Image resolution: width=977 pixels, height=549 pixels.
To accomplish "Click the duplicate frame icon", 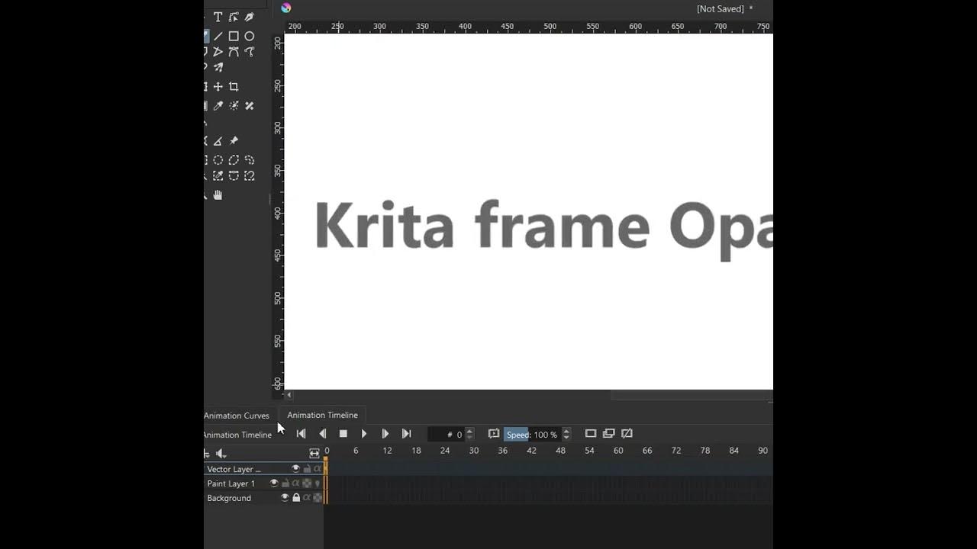I will pos(608,433).
